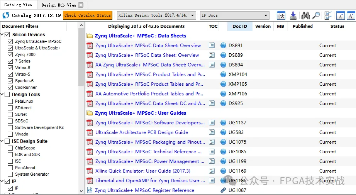Image resolution: width=356 pixels, height=195 pixels.
Task: Click the filter panel scroll up arrow
Action: [x=81, y=25]
